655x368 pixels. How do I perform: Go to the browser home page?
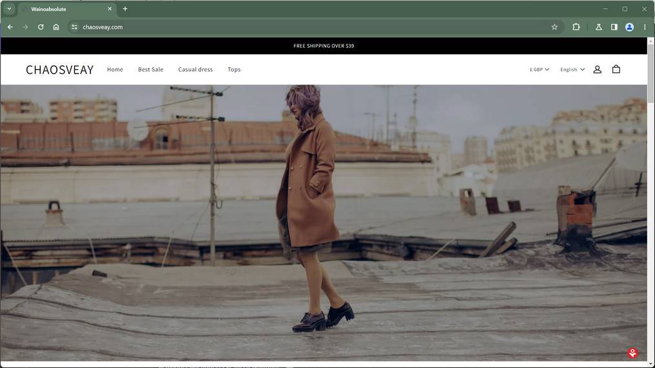tap(56, 27)
